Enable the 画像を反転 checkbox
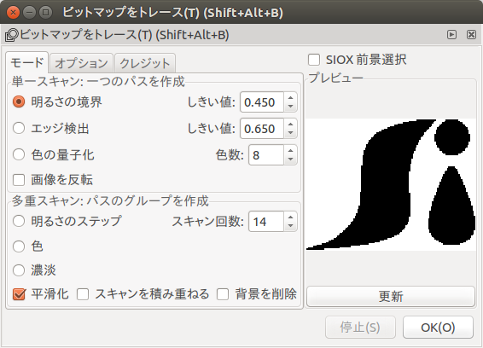The width and height of the screenshot is (483, 348). click(19, 180)
